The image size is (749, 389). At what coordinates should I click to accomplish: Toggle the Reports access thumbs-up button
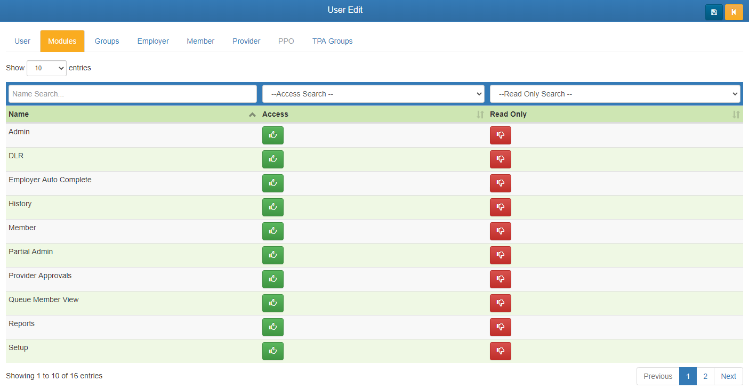tap(272, 327)
